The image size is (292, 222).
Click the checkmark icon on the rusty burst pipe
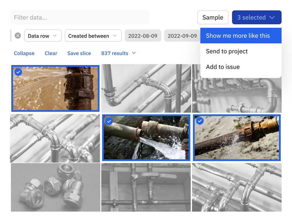(109, 121)
